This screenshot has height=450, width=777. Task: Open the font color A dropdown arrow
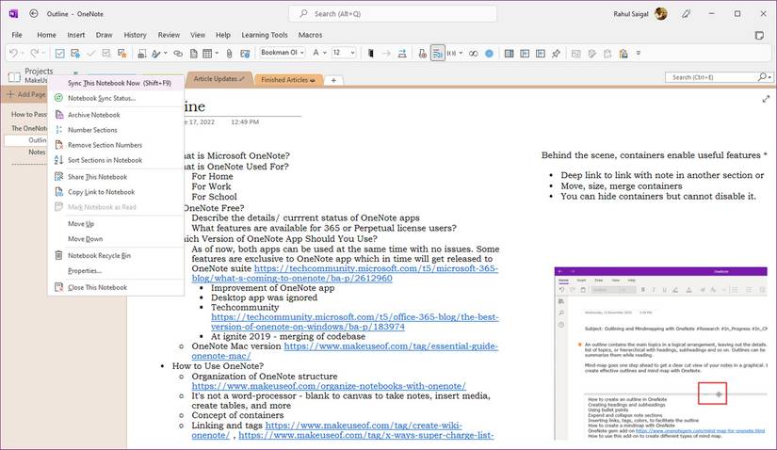point(325,53)
